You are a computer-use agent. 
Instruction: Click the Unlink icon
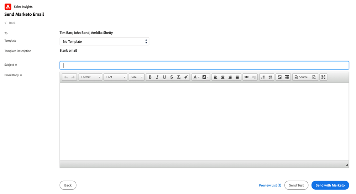point(254,77)
